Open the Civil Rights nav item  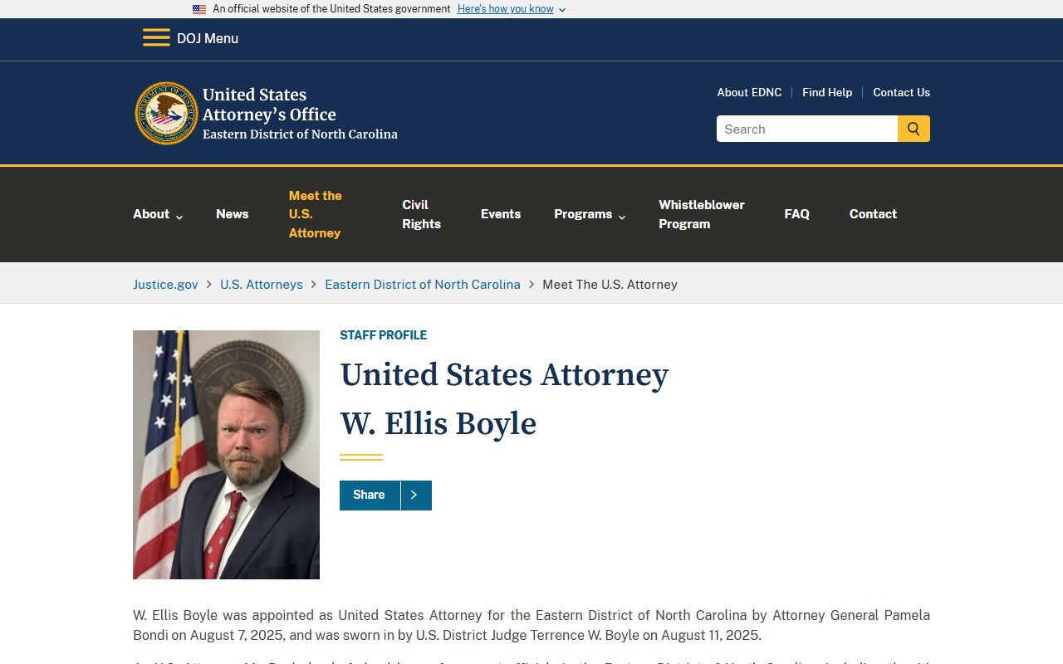pyautogui.click(x=421, y=214)
